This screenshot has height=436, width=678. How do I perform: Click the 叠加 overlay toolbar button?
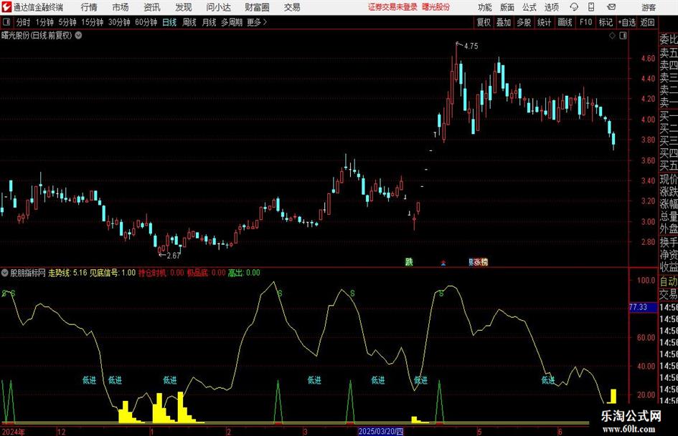[x=504, y=22]
